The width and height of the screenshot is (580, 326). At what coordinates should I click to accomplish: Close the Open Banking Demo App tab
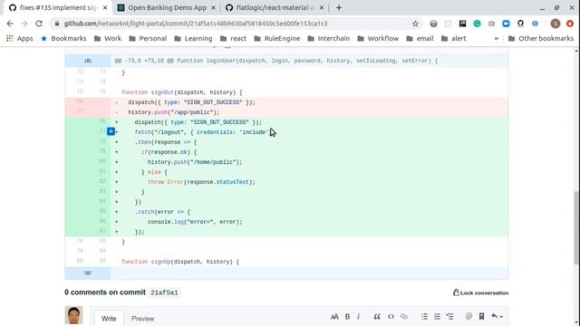[x=213, y=7]
